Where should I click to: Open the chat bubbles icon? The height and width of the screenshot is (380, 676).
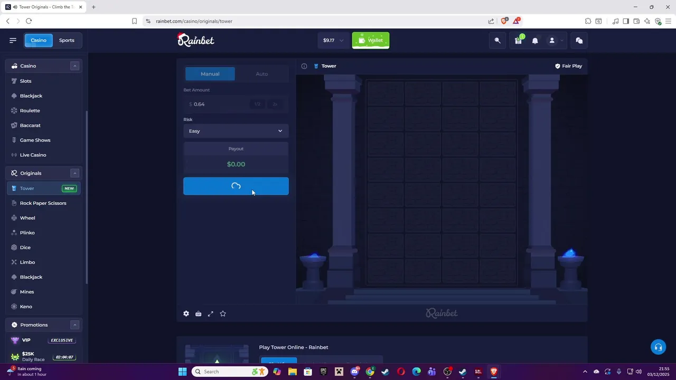click(x=579, y=40)
